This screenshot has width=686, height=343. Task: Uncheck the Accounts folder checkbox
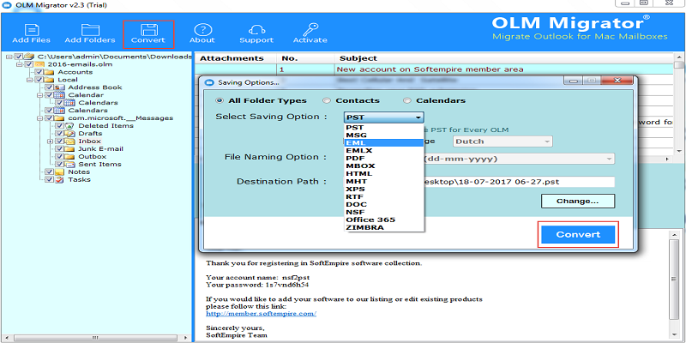pyautogui.click(x=39, y=72)
